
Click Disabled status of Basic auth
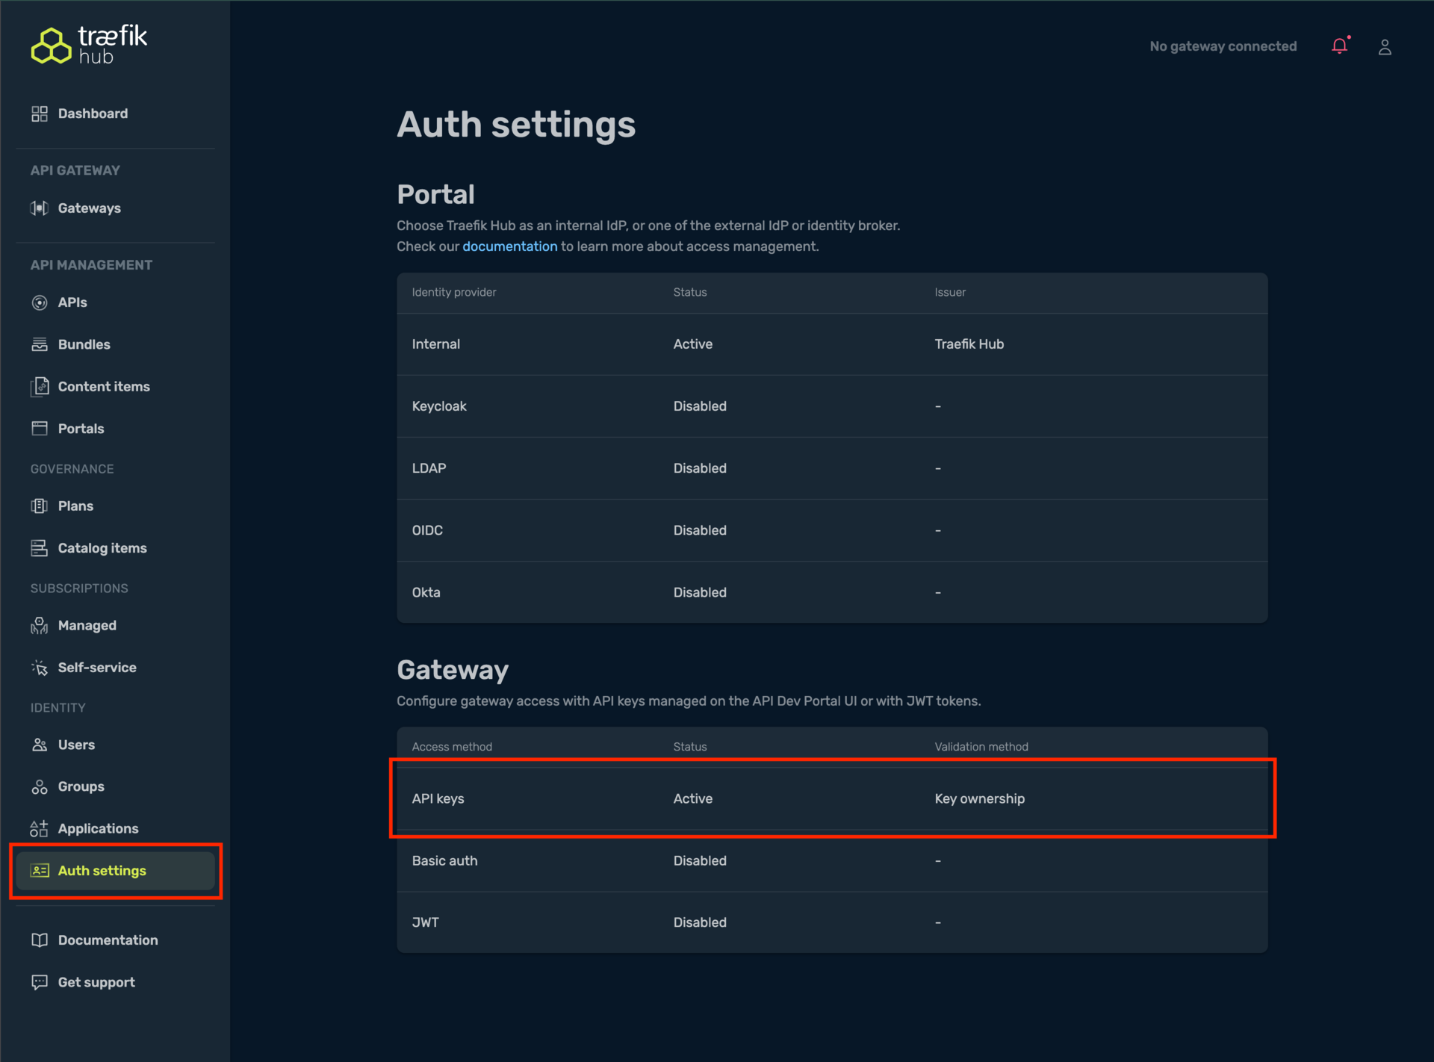click(x=700, y=860)
